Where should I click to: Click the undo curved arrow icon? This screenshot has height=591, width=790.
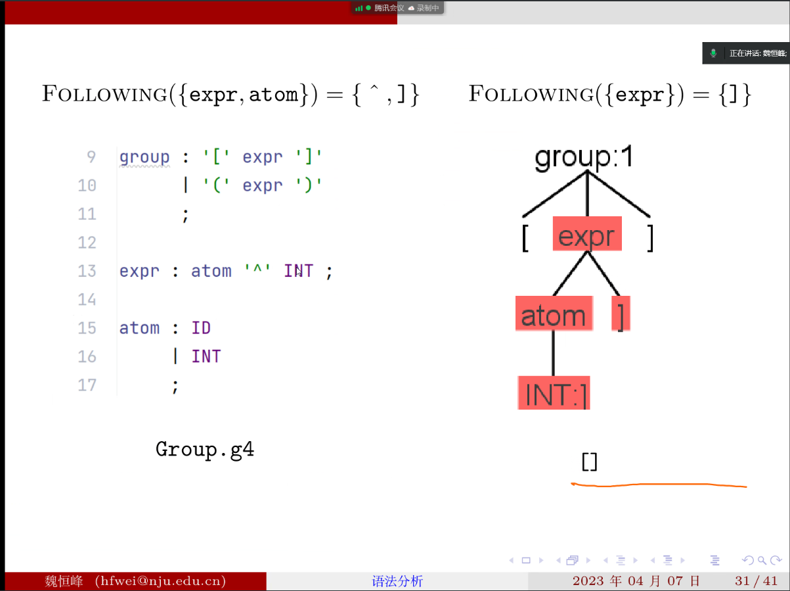(748, 560)
